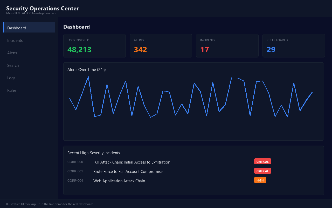
Task: Click the Illustrative UI mockup footer note
Action: pos(50,204)
